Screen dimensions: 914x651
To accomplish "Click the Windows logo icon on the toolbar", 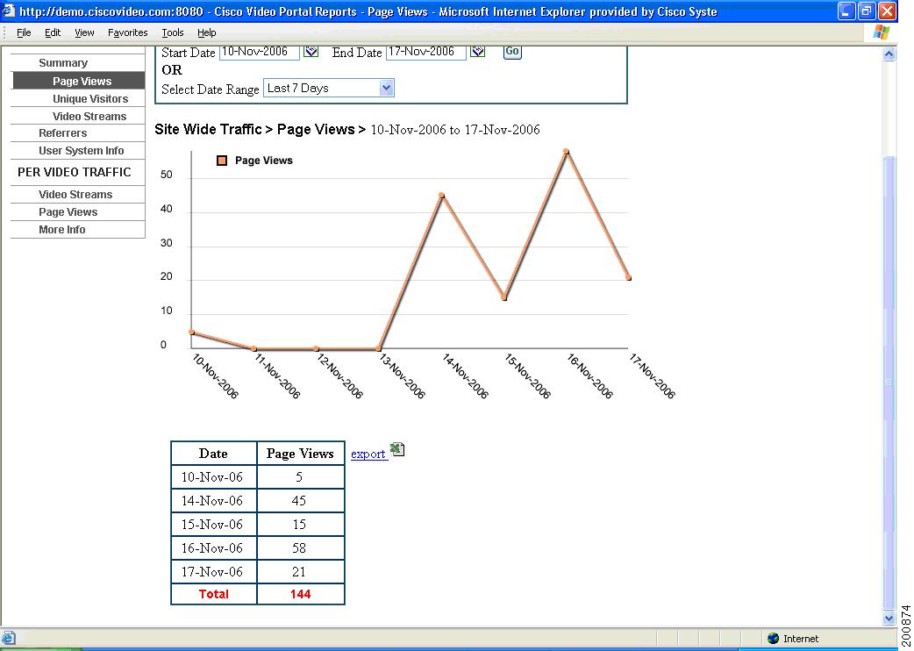I will click(x=881, y=32).
